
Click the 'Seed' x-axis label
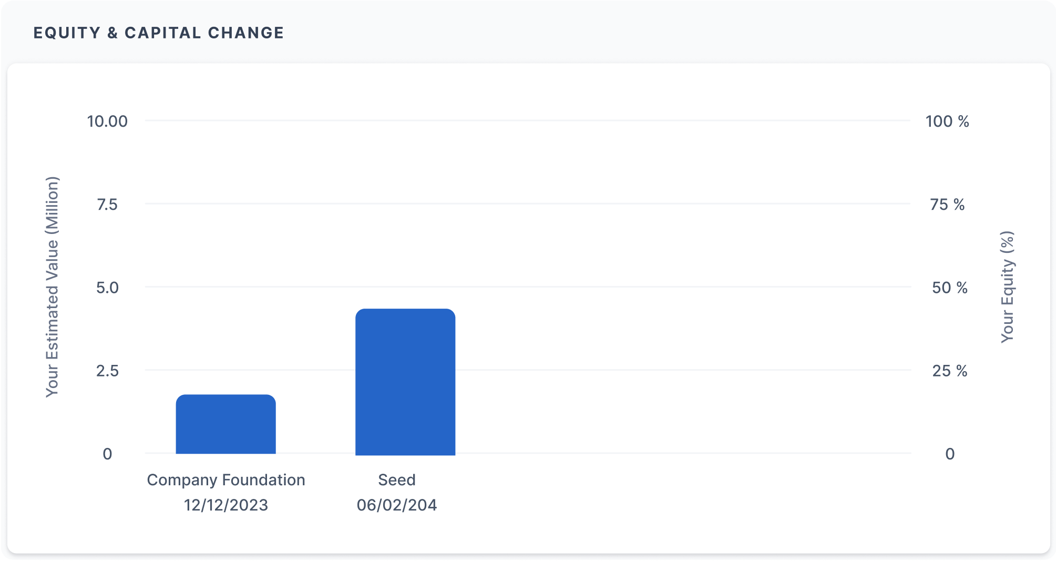pyautogui.click(x=397, y=480)
